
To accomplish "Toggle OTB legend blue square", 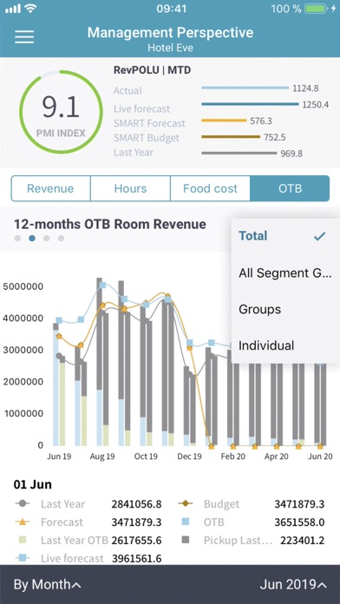I will 186,522.
